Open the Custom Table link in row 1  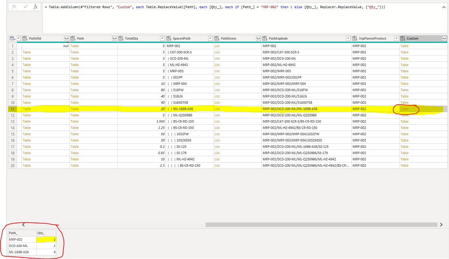point(404,46)
